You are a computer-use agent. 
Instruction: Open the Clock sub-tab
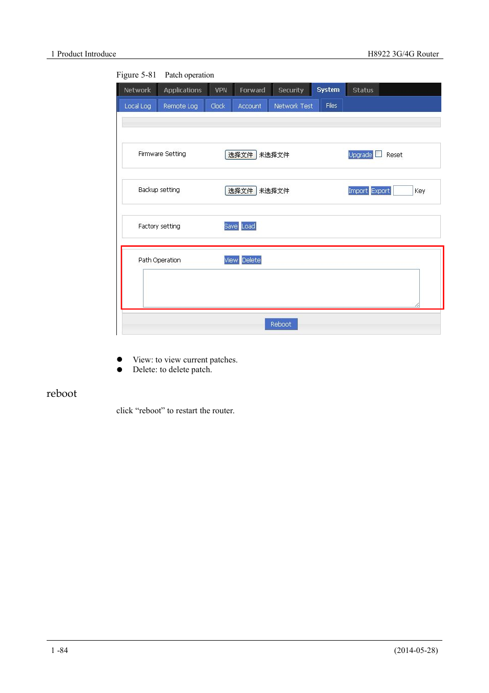218,106
